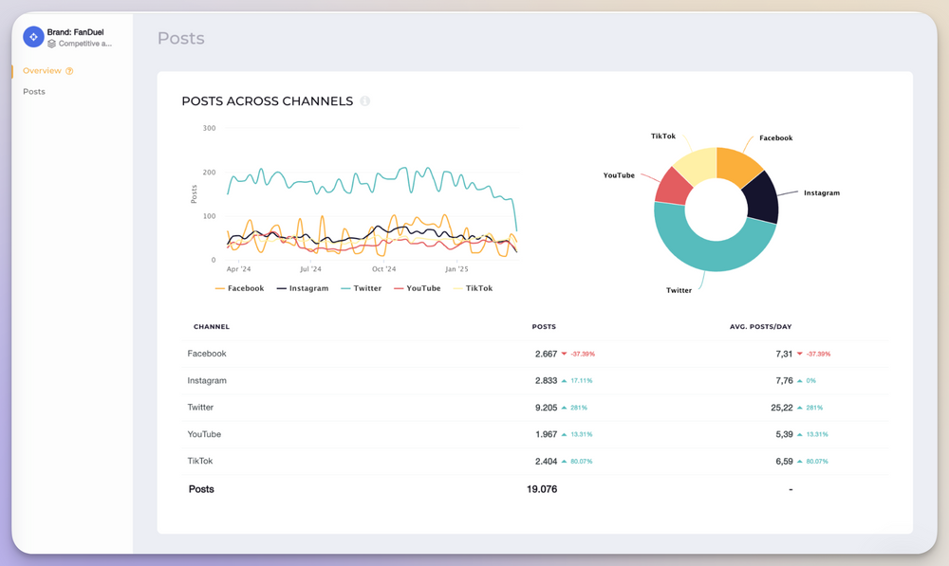Click the YouTube red legend color swatch

(x=399, y=288)
